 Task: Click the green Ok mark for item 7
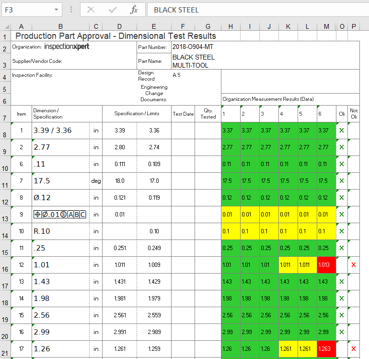342,181
